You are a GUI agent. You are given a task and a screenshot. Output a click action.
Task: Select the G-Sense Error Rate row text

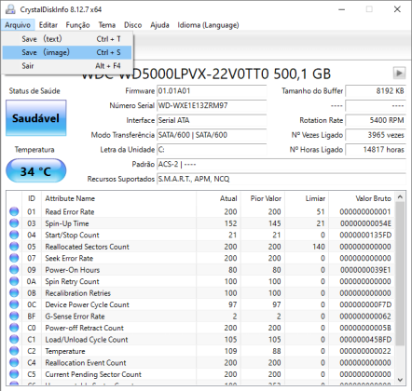(75, 317)
